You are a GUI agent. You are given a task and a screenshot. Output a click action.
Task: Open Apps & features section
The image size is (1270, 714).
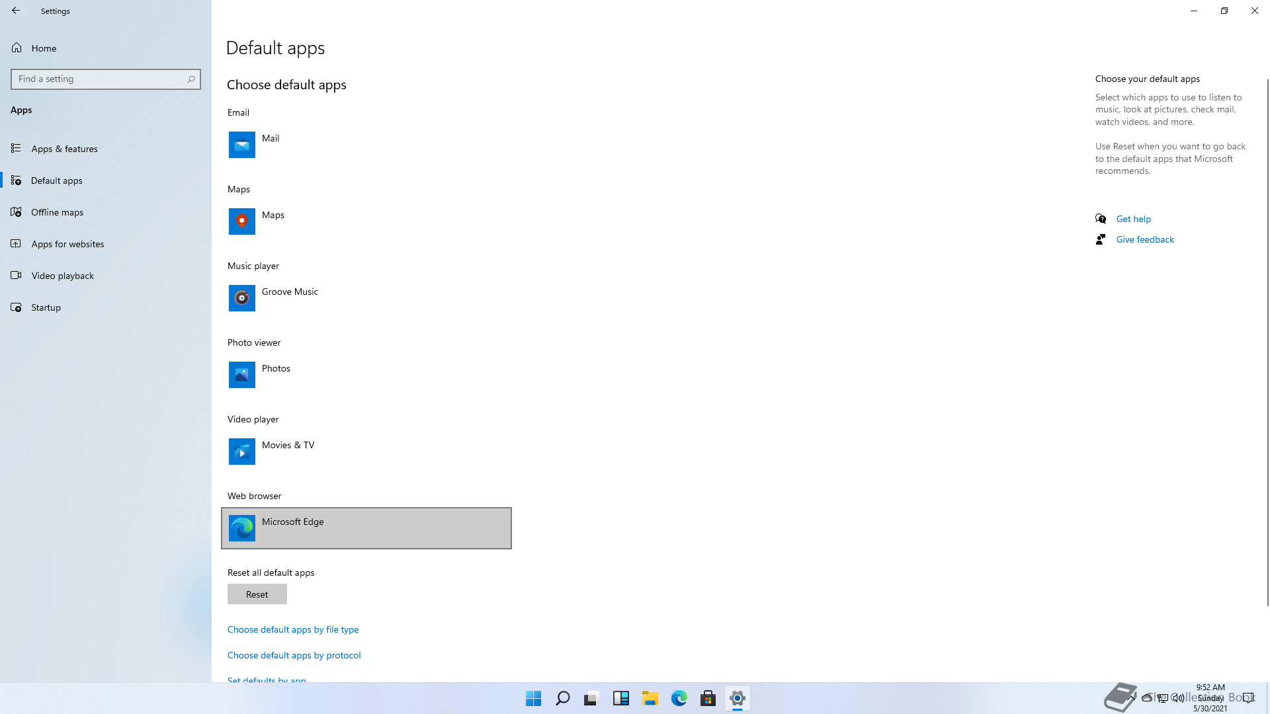point(106,149)
